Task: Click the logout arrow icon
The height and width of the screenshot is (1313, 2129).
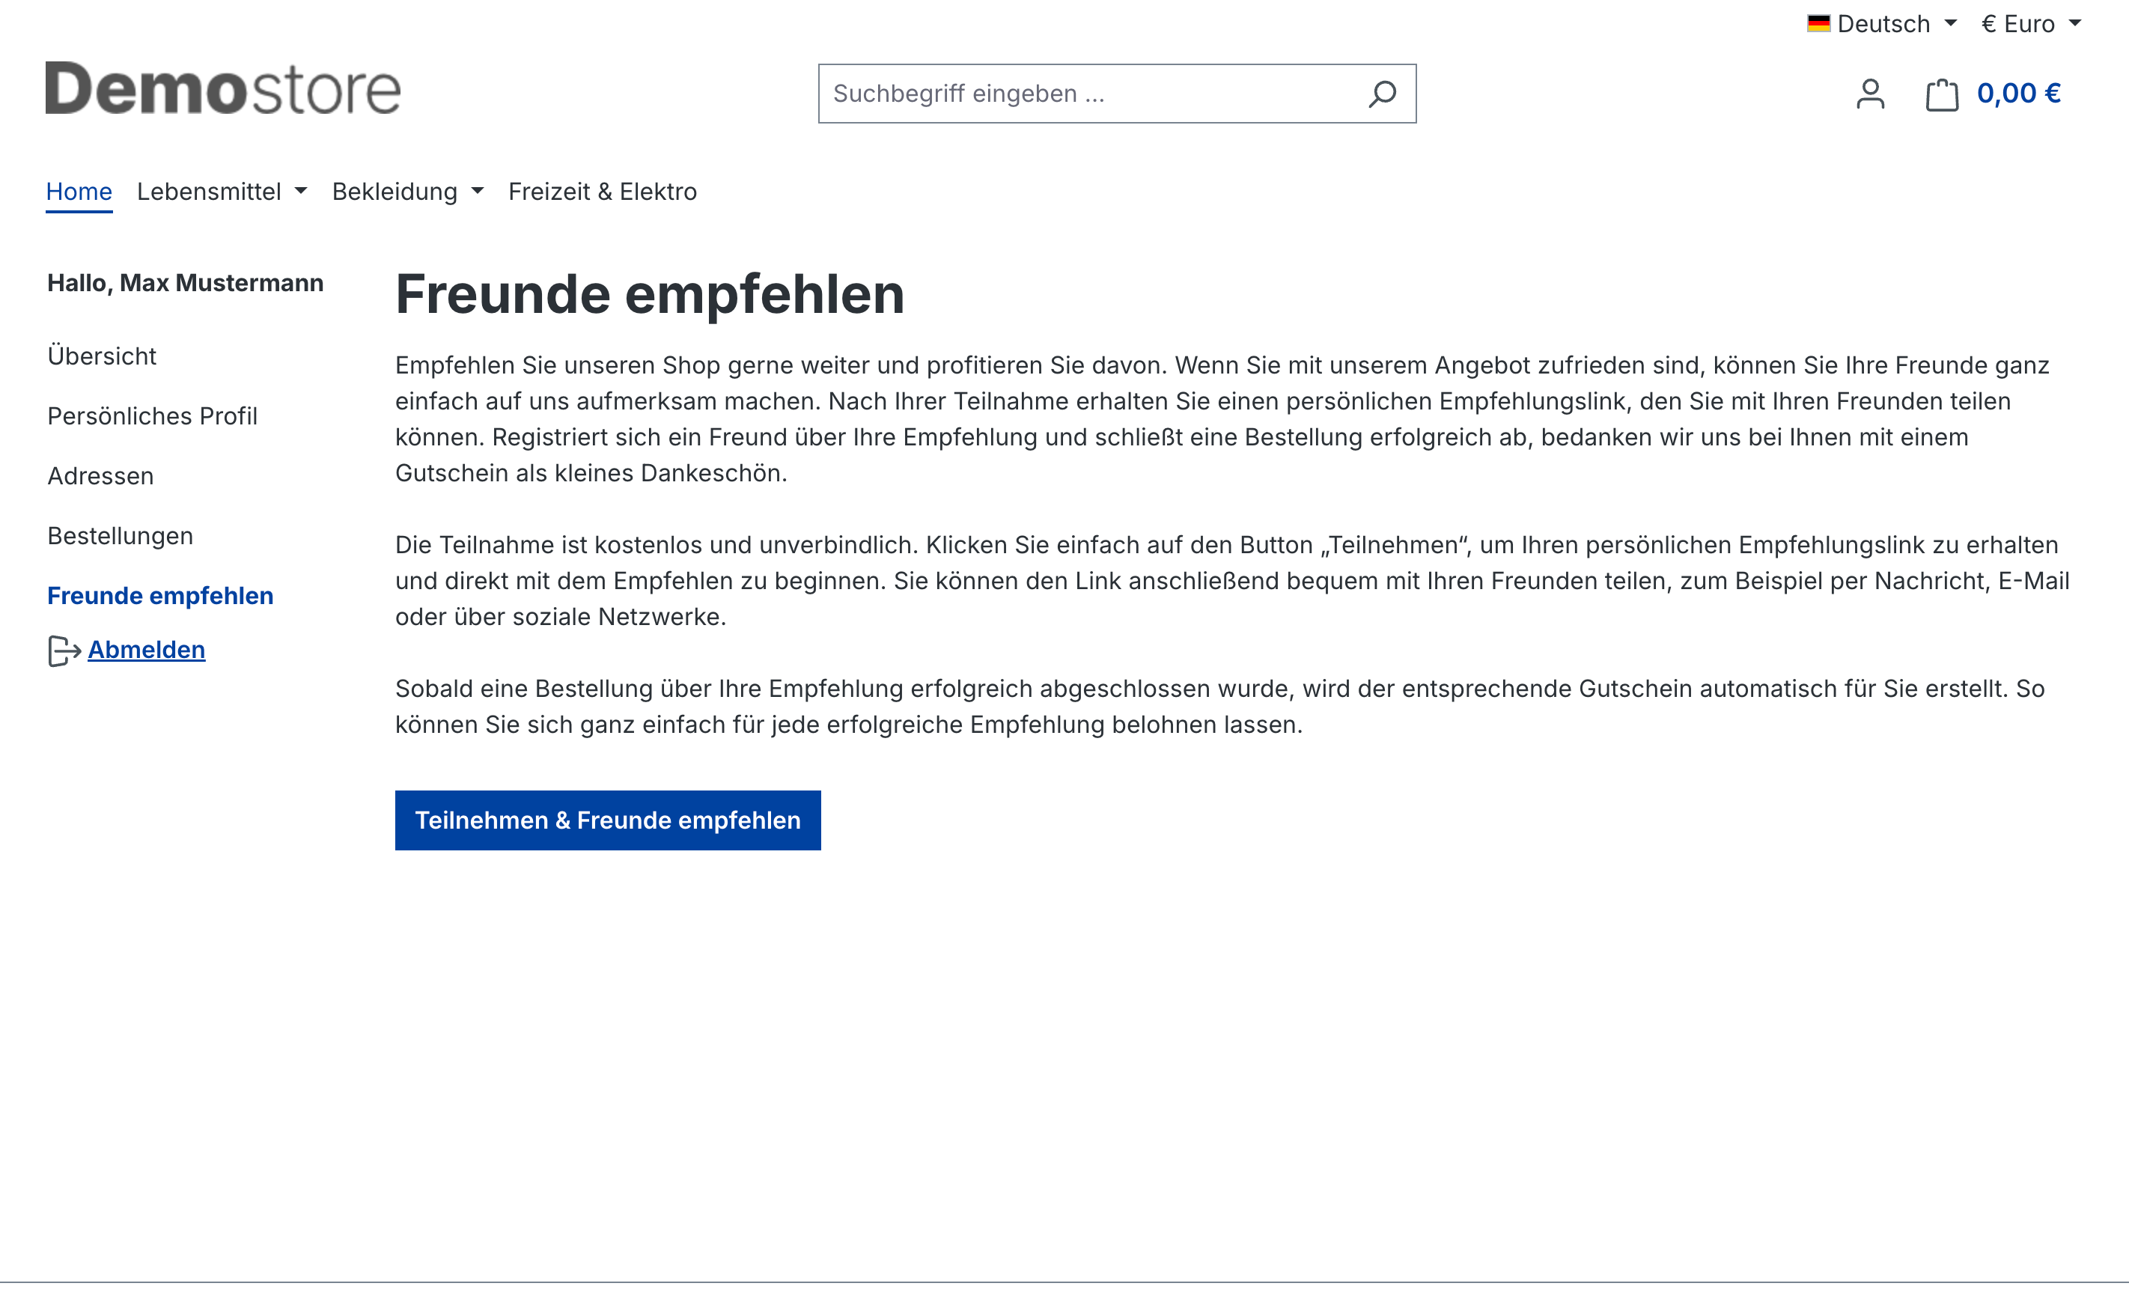Action: coord(64,651)
